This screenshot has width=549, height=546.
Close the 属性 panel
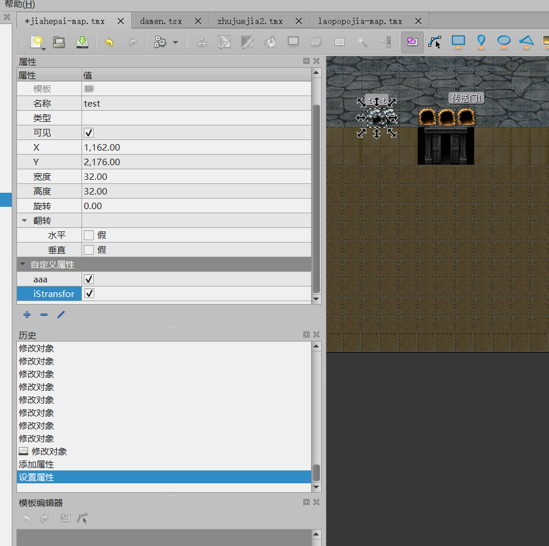point(316,61)
